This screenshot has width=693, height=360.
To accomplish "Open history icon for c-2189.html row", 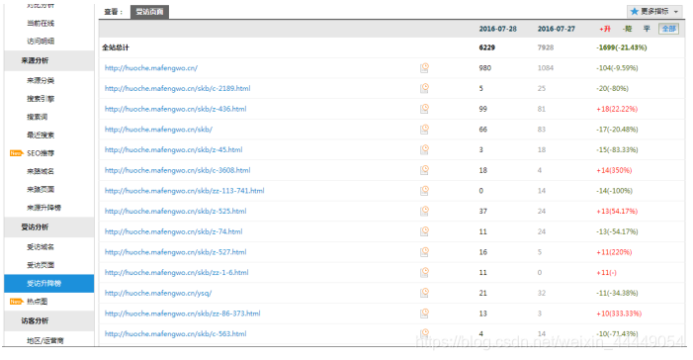I will click(424, 88).
